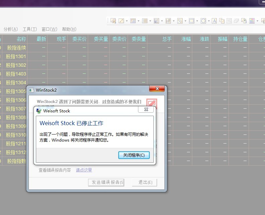Pick the text annotation 'A' tool
The height and width of the screenshot is (215, 265).
click(214, 21)
